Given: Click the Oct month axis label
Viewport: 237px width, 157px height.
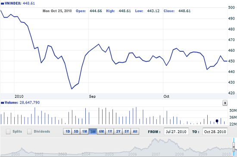Looking at the screenshot, I should 166,97.
